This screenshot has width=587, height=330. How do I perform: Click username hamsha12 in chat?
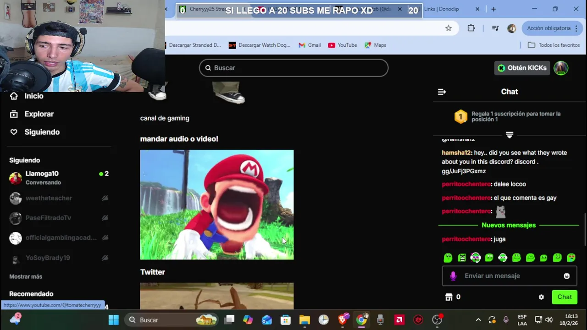click(456, 153)
